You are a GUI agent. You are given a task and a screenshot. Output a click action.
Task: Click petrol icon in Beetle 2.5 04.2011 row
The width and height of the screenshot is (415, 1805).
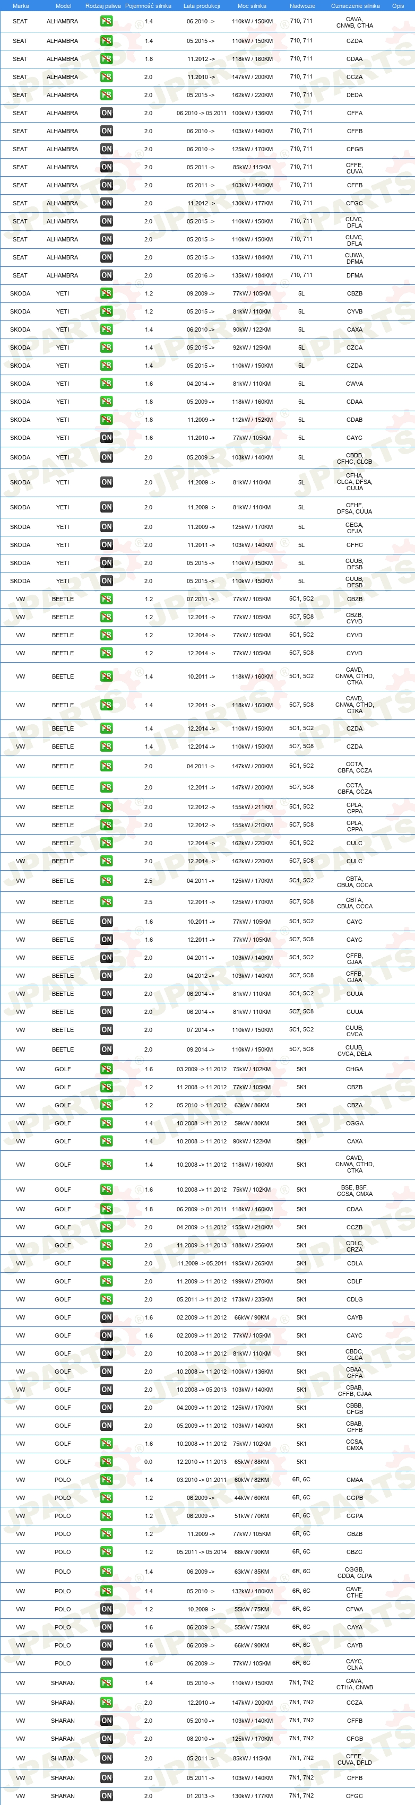coord(106,881)
